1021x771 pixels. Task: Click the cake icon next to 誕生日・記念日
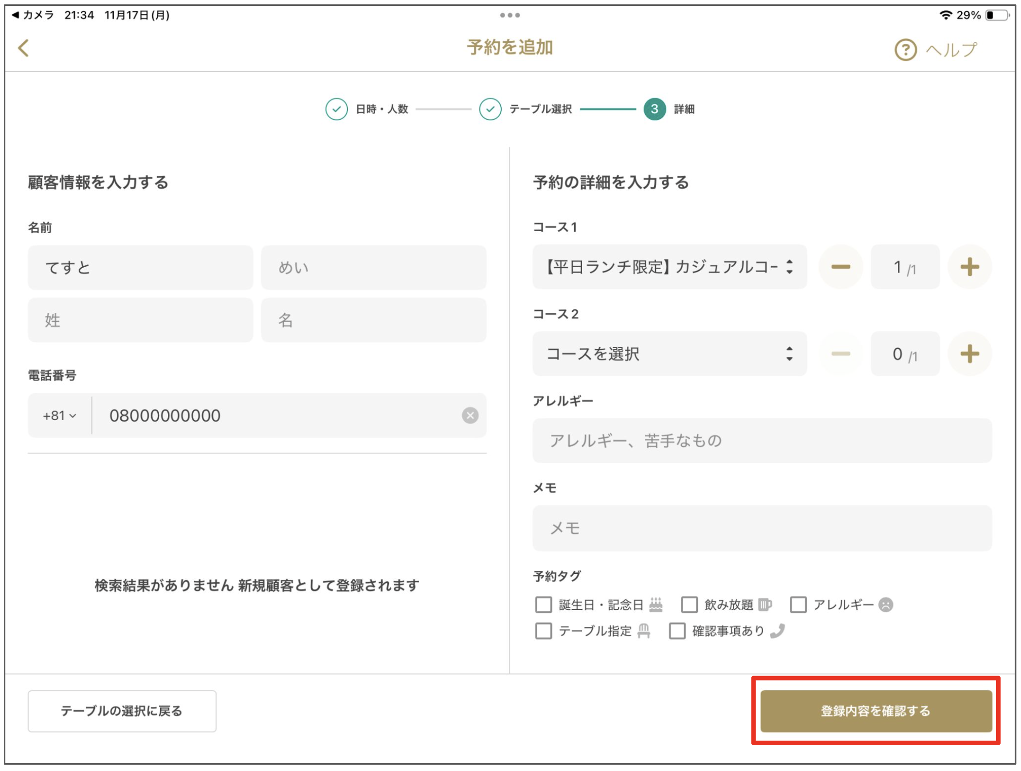click(x=656, y=605)
